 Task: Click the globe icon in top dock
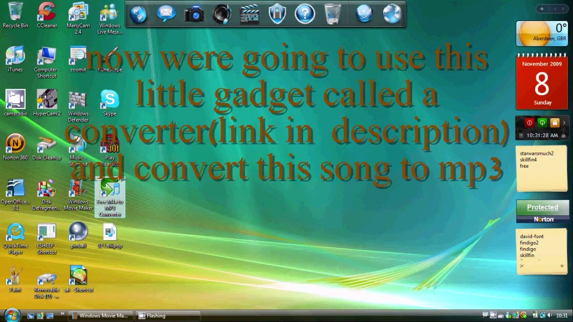pyautogui.click(x=138, y=14)
